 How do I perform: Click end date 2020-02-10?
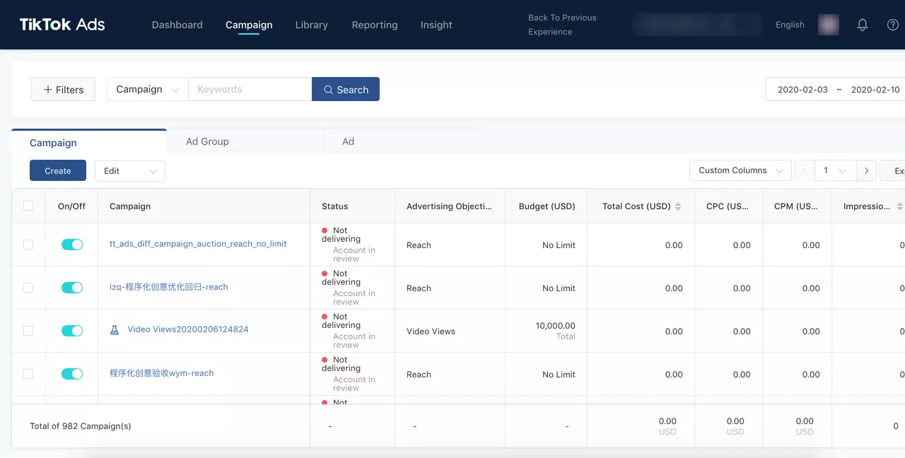tap(875, 90)
